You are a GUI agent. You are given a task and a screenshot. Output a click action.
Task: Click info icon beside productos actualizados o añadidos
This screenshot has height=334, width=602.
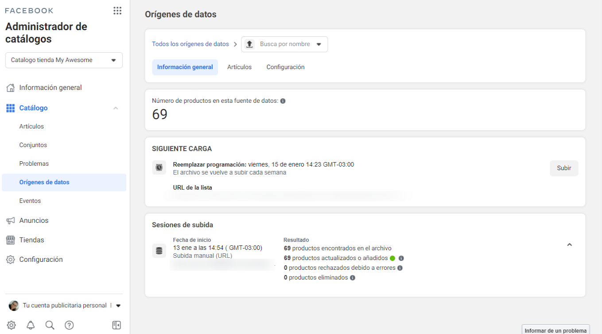tap(401, 258)
